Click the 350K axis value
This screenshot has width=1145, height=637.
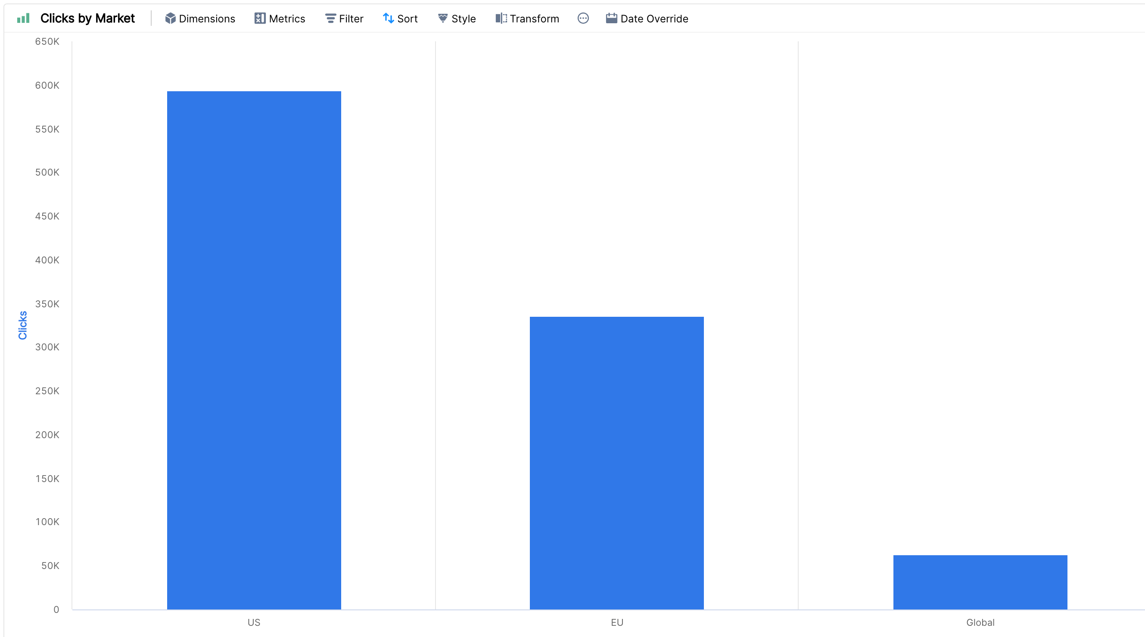pyautogui.click(x=47, y=304)
